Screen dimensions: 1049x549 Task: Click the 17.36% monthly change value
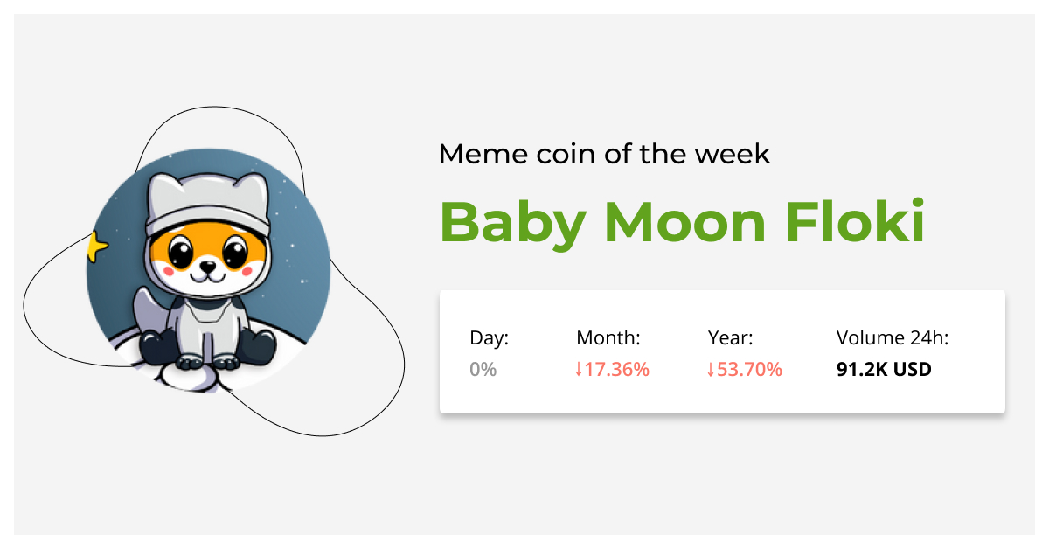[617, 370]
